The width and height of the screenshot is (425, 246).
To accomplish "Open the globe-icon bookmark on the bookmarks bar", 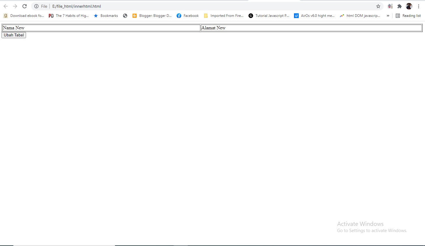I will coord(125,15).
